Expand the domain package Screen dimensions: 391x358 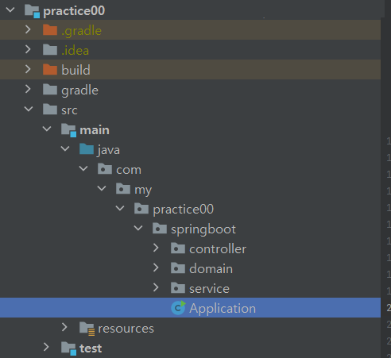tap(156, 268)
